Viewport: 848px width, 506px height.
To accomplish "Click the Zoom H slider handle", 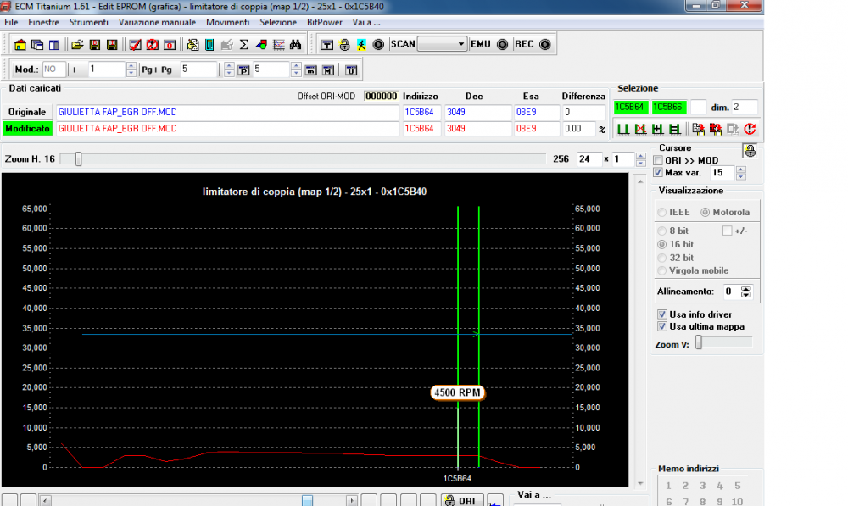I will 78,158.
